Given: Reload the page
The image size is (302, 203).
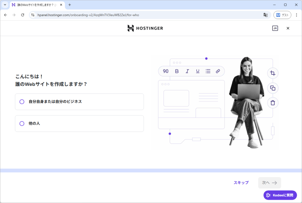Looking at the screenshot, I should coord(22,15).
